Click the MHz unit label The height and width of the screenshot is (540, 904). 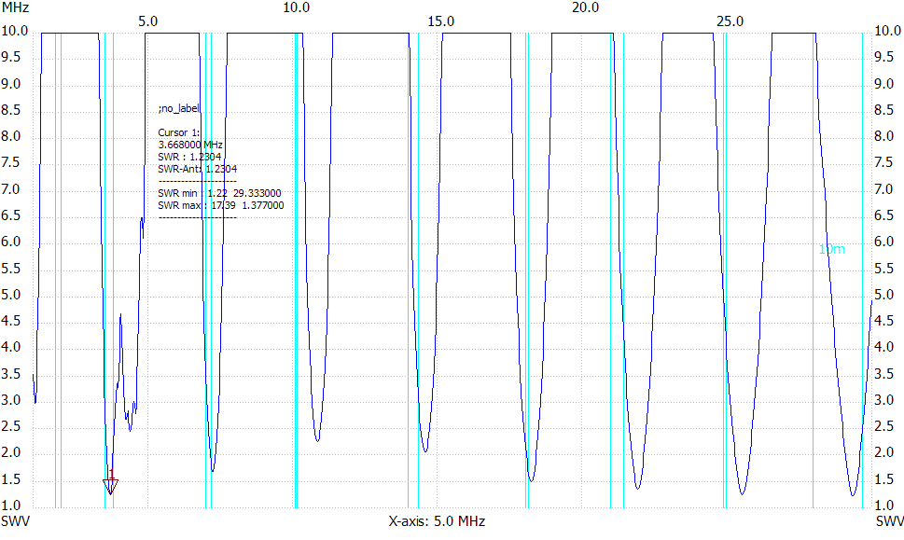pyautogui.click(x=15, y=7)
